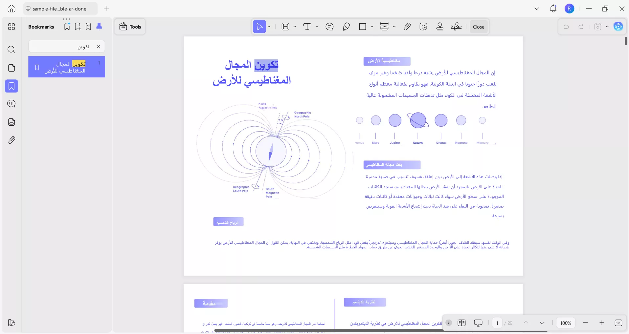This screenshot has width=629, height=334.
Task: Toggle the pin on bookmarks panel
Action: point(99,27)
